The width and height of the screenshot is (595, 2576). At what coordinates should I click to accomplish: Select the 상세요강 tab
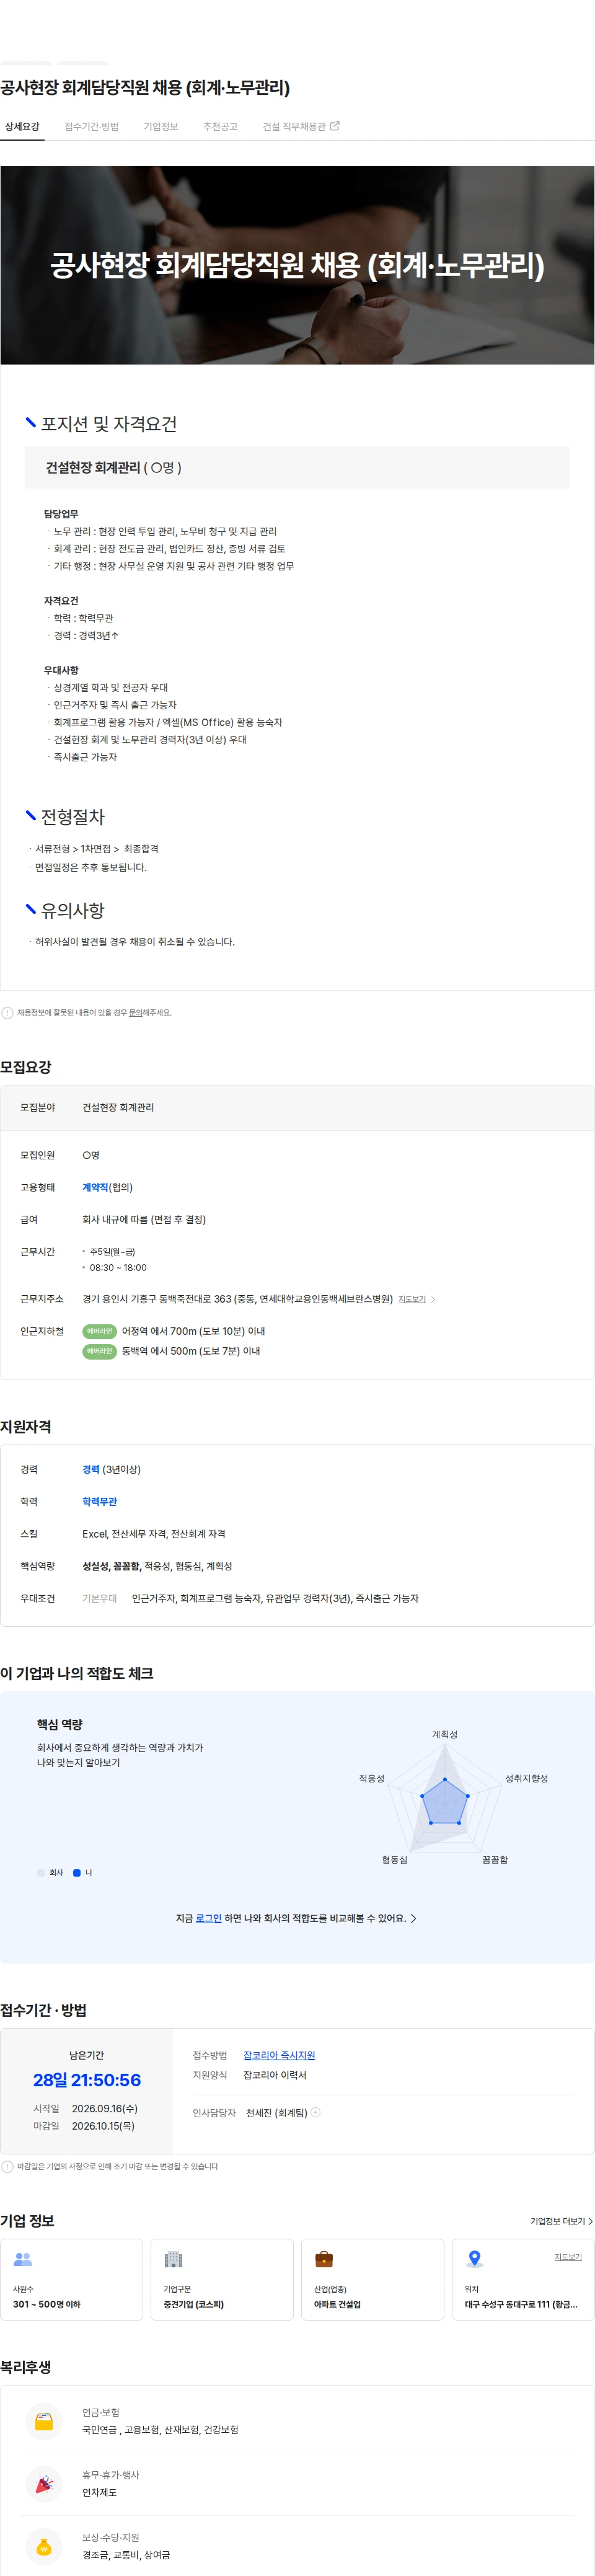22,127
